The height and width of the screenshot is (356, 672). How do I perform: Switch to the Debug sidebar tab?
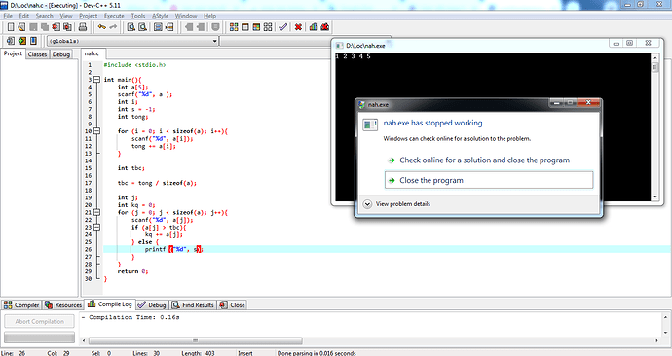61,54
